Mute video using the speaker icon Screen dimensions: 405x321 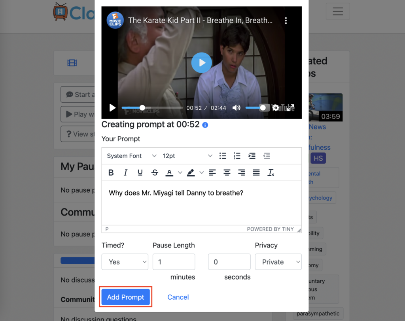[x=237, y=108]
